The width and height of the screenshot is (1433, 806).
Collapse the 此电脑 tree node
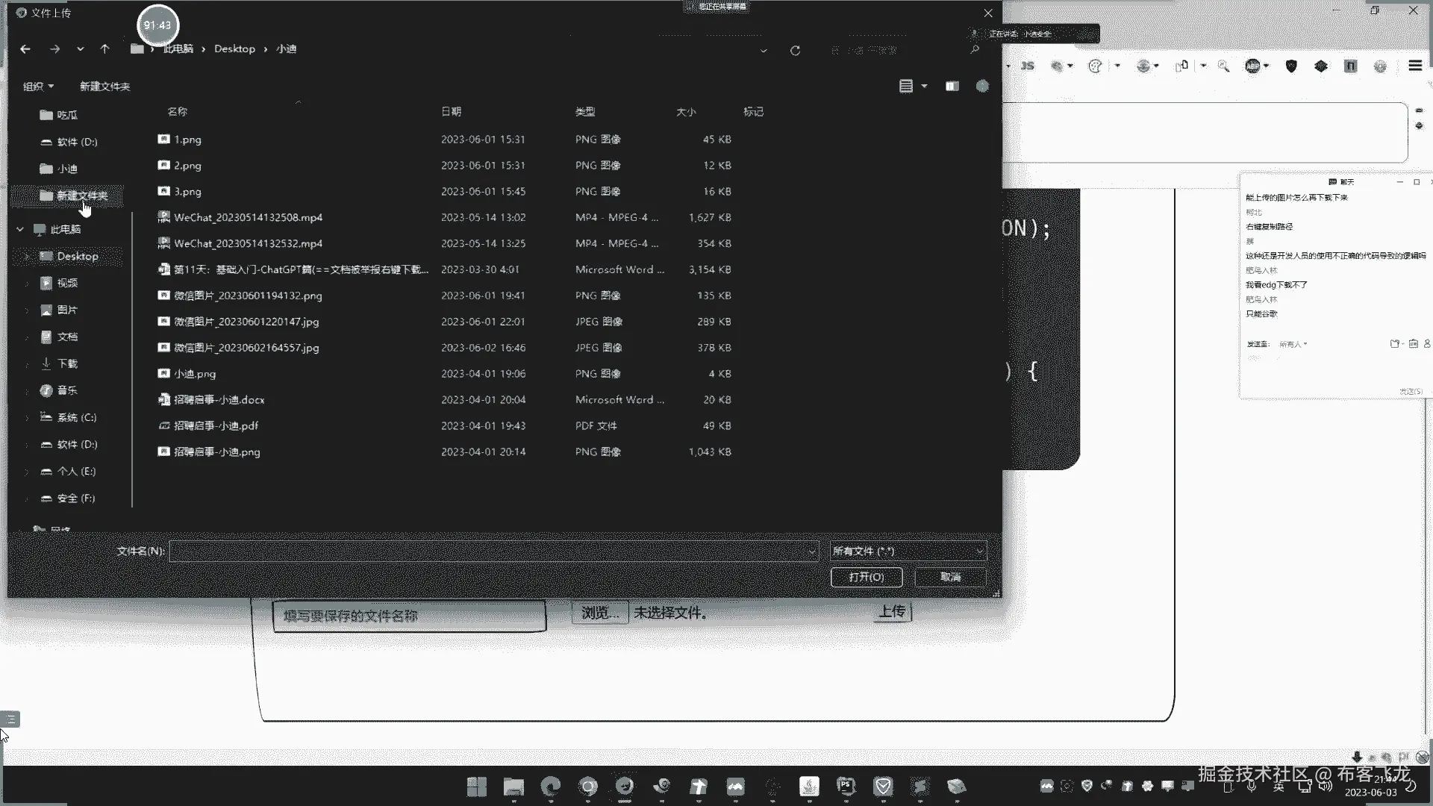tap(20, 230)
